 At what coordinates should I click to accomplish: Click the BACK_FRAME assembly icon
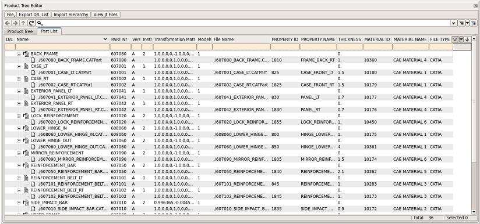[x=26, y=54]
